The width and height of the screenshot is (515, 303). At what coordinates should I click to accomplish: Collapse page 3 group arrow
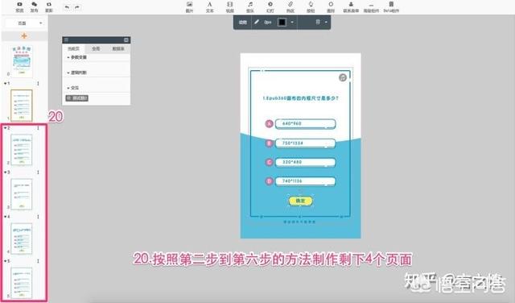(x=6, y=172)
